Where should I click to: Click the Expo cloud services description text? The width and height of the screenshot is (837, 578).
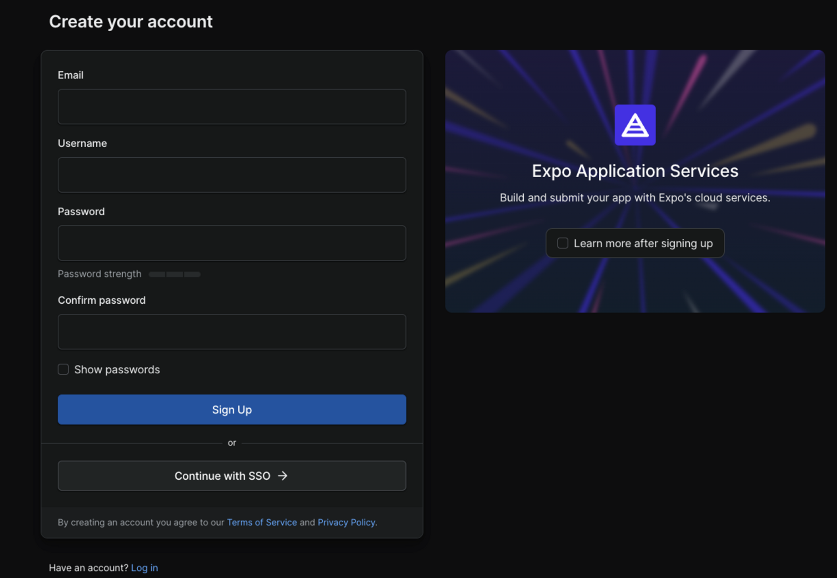[x=634, y=197]
